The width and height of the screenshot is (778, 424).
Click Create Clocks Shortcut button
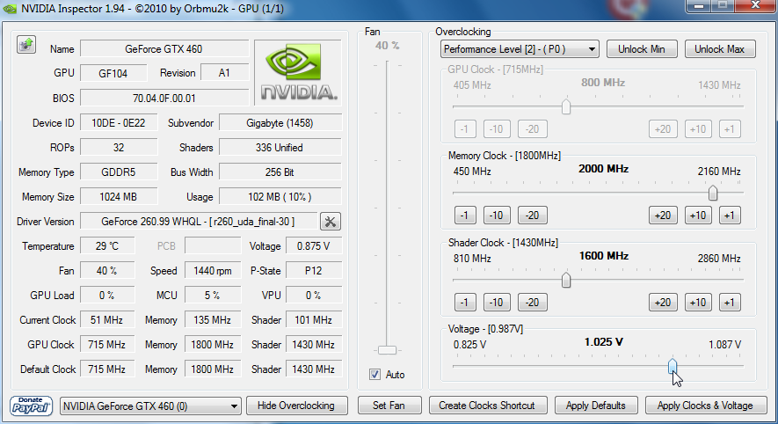(x=488, y=406)
